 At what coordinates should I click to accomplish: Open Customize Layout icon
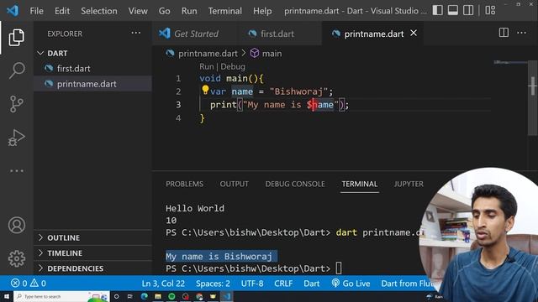tap(490, 10)
